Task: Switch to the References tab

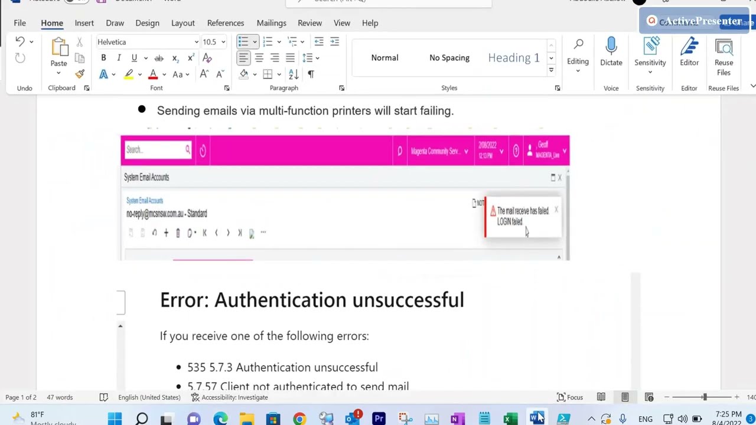Action: point(226,23)
